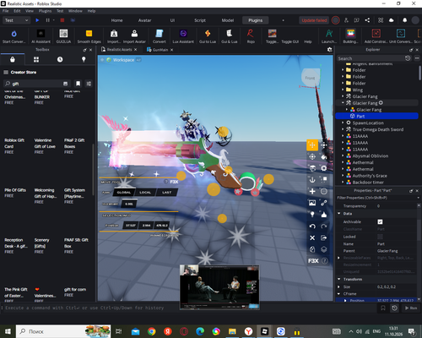Viewport: 422px width, 338px height.
Task: Open the F3X help question mark
Action: [x=324, y=261]
